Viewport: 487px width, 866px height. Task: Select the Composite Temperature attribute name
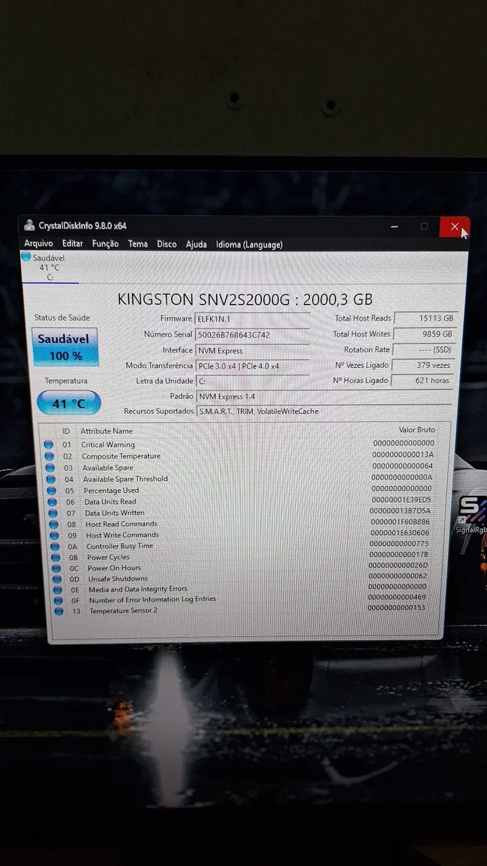pyautogui.click(x=121, y=456)
